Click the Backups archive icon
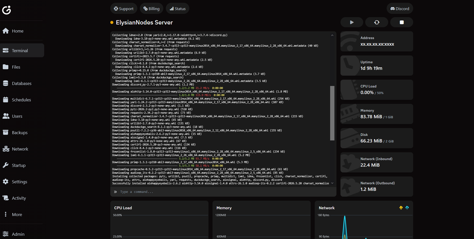474x239 pixels. coord(6,132)
